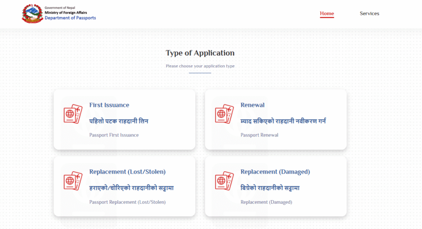The image size is (422, 229).
Task: Click the Nepal government emblem logo
Action: coord(32,13)
